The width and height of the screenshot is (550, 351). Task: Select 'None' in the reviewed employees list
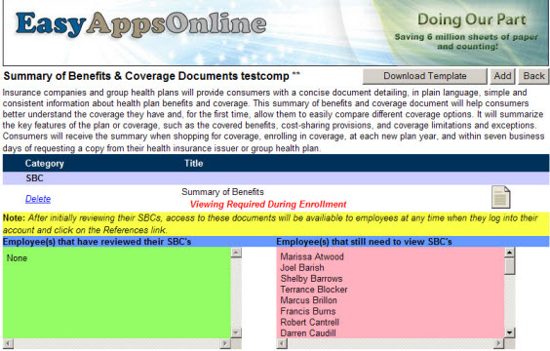coord(17,258)
